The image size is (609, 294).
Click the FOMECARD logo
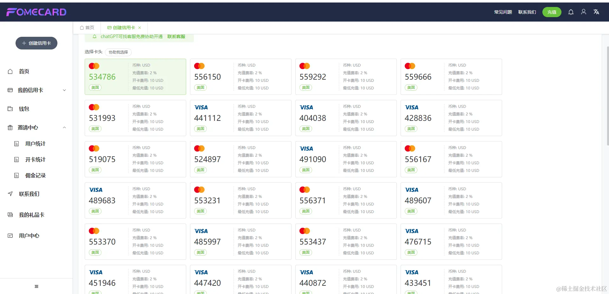[x=36, y=12]
